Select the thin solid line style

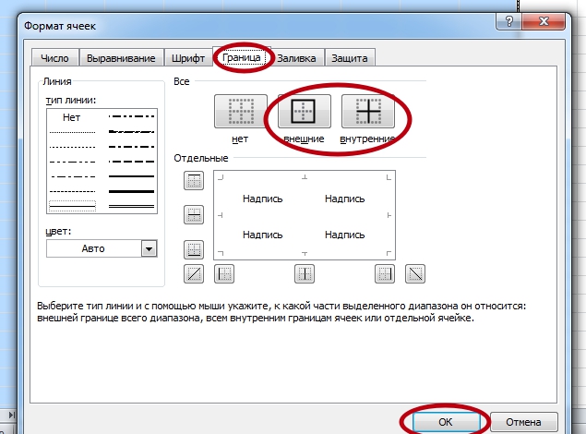72,206
